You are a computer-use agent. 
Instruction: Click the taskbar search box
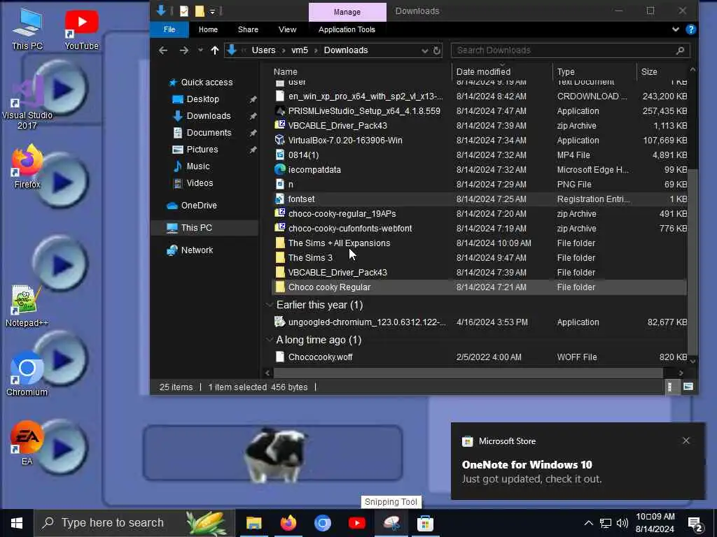click(134, 523)
